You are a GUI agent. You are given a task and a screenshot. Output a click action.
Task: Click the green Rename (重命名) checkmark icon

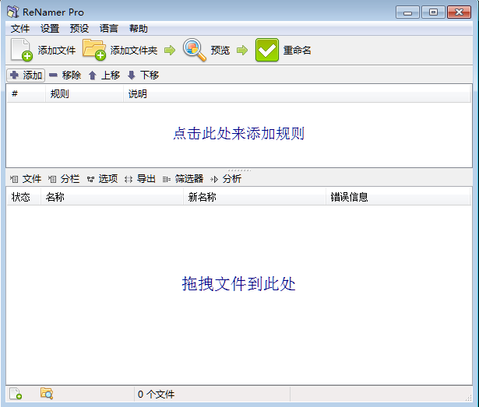267,50
